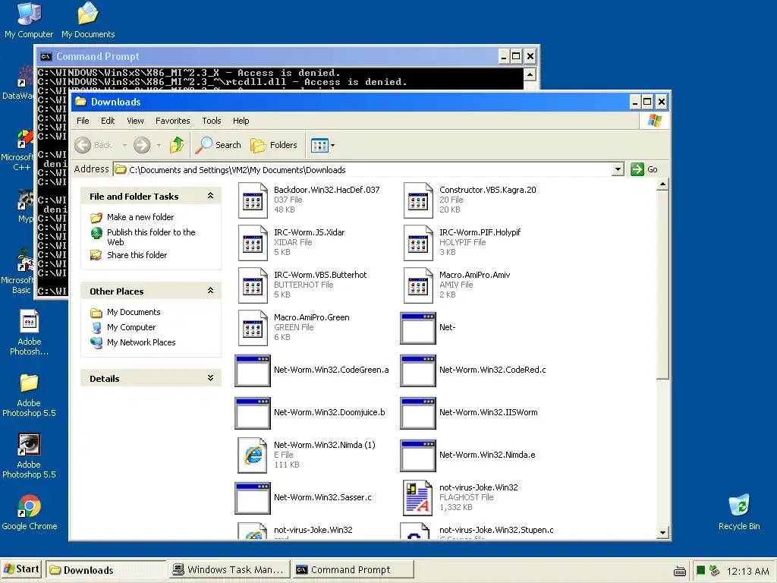The width and height of the screenshot is (777, 583).
Task: Collapse the Other Places panel
Action: pos(211,291)
